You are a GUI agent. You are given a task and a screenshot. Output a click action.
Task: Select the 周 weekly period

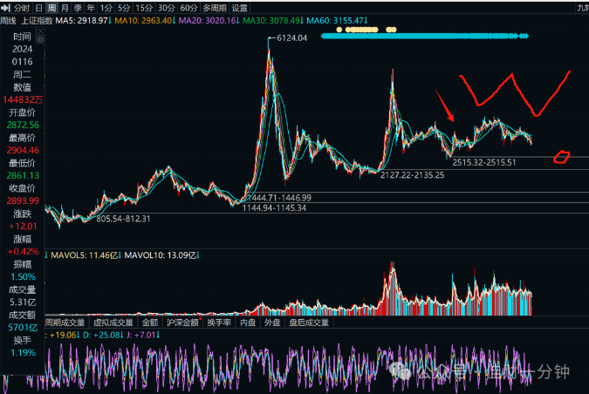[x=51, y=8]
